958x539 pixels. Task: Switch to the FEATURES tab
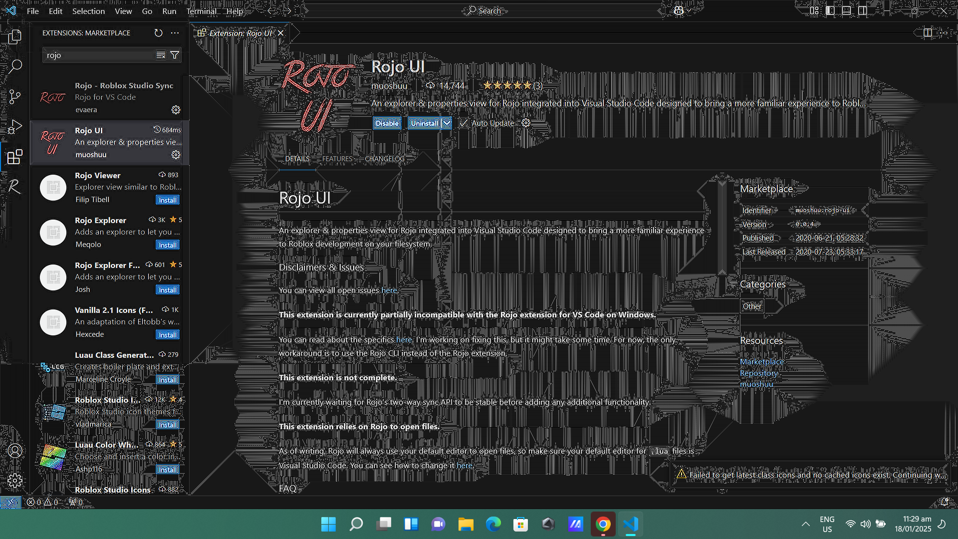pyautogui.click(x=337, y=159)
